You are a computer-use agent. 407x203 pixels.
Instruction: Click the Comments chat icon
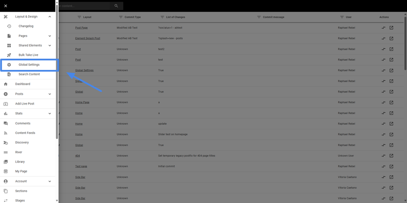5,123
